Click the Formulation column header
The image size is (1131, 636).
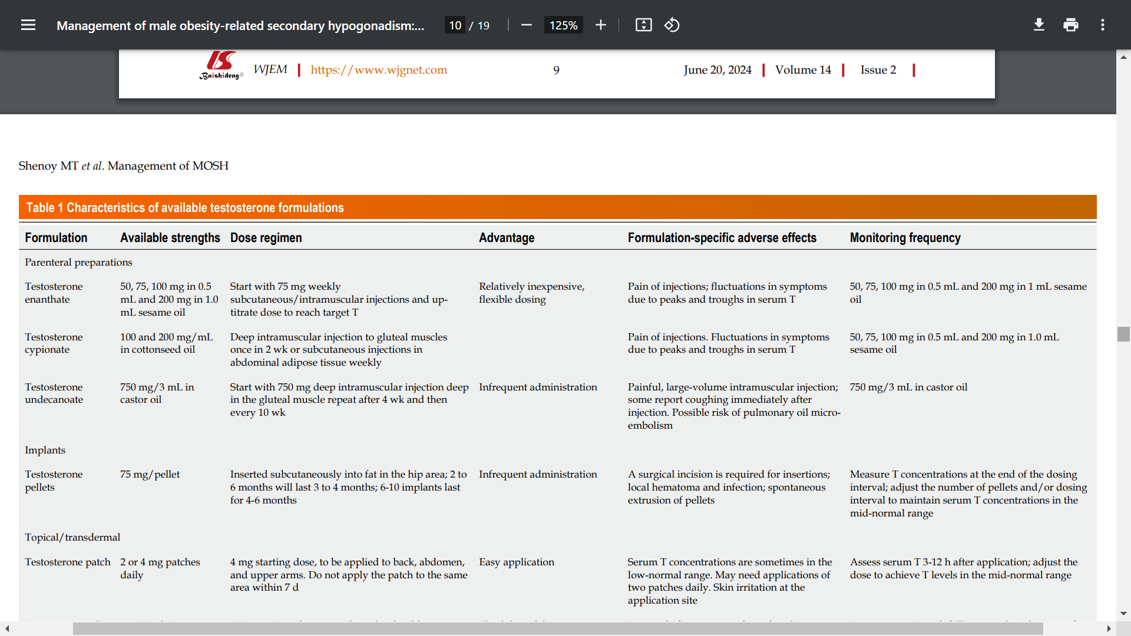click(56, 238)
